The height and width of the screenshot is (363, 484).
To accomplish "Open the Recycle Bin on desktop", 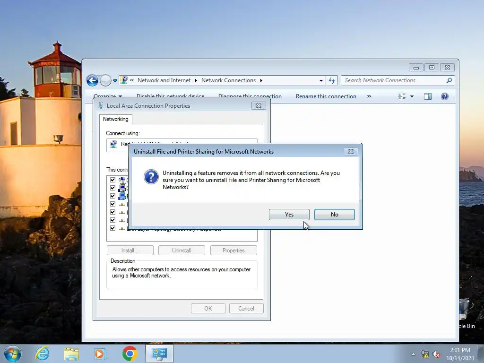I will [465, 313].
